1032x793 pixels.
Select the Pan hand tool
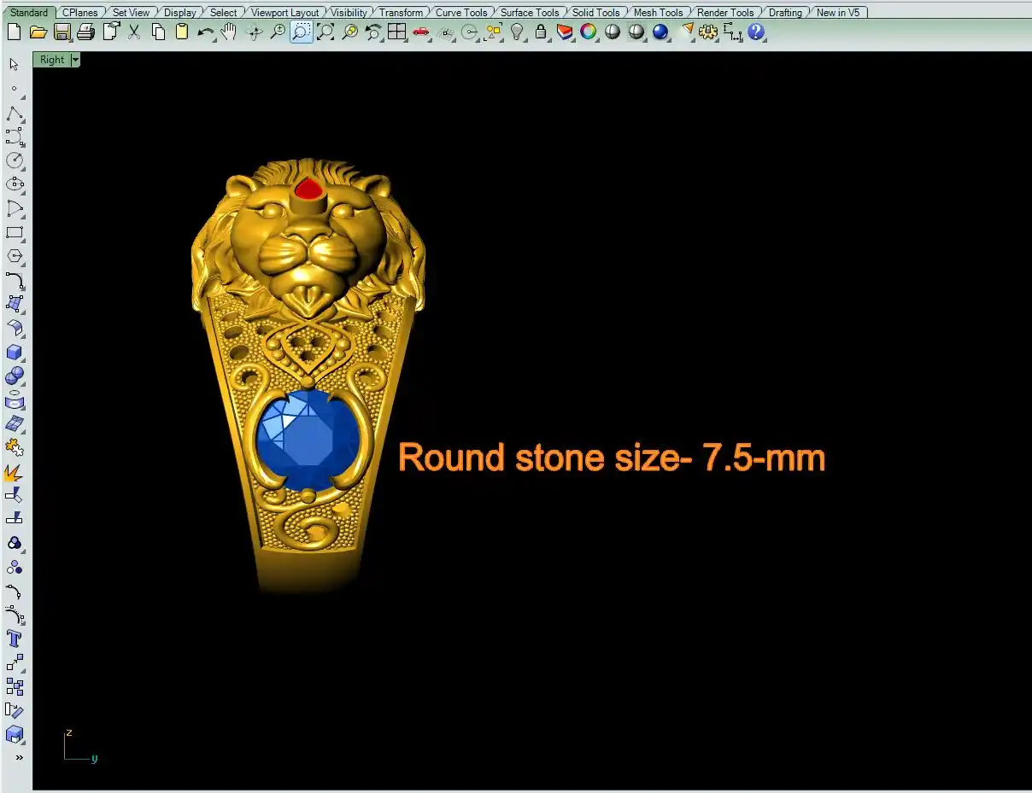click(x=229, y=32)
